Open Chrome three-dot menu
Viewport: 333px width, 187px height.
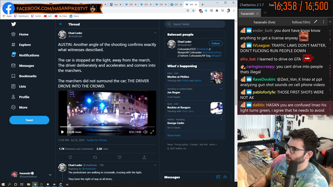234,10
